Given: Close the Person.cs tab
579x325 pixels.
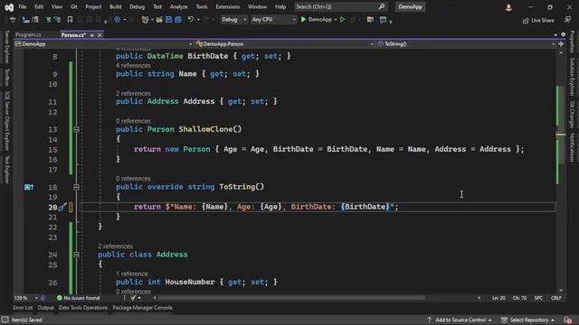Looking at the screenshot, I should point(100,35).
